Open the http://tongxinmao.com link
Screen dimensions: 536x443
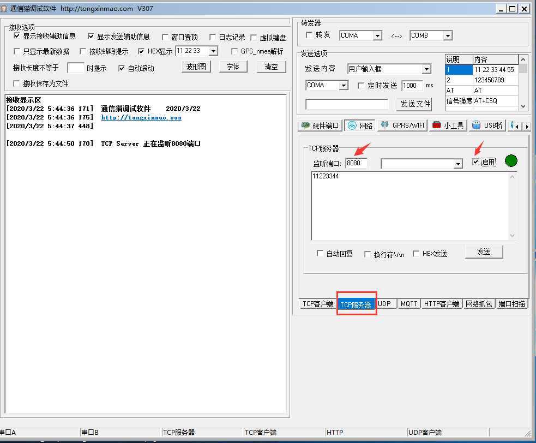[141, 117]
